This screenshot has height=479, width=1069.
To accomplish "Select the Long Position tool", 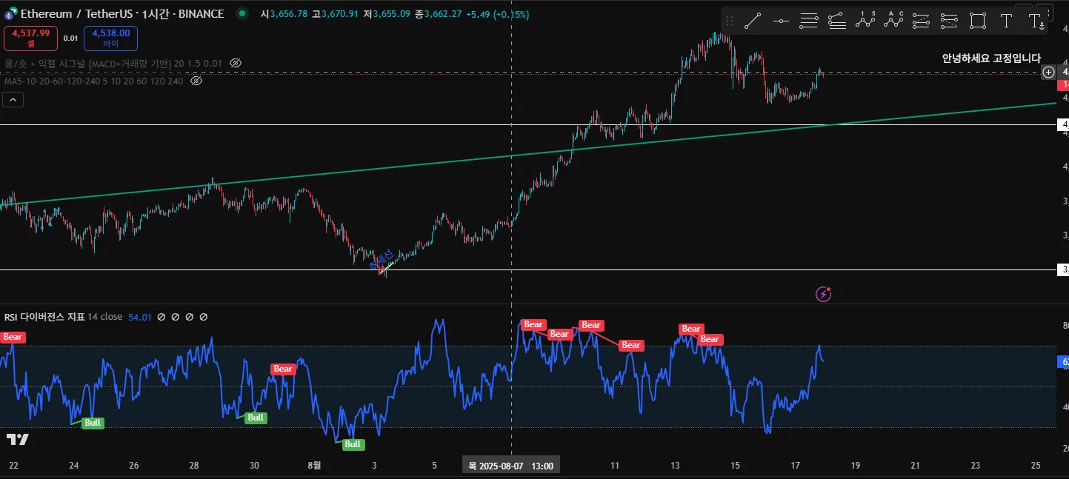I will click(921, 21).
